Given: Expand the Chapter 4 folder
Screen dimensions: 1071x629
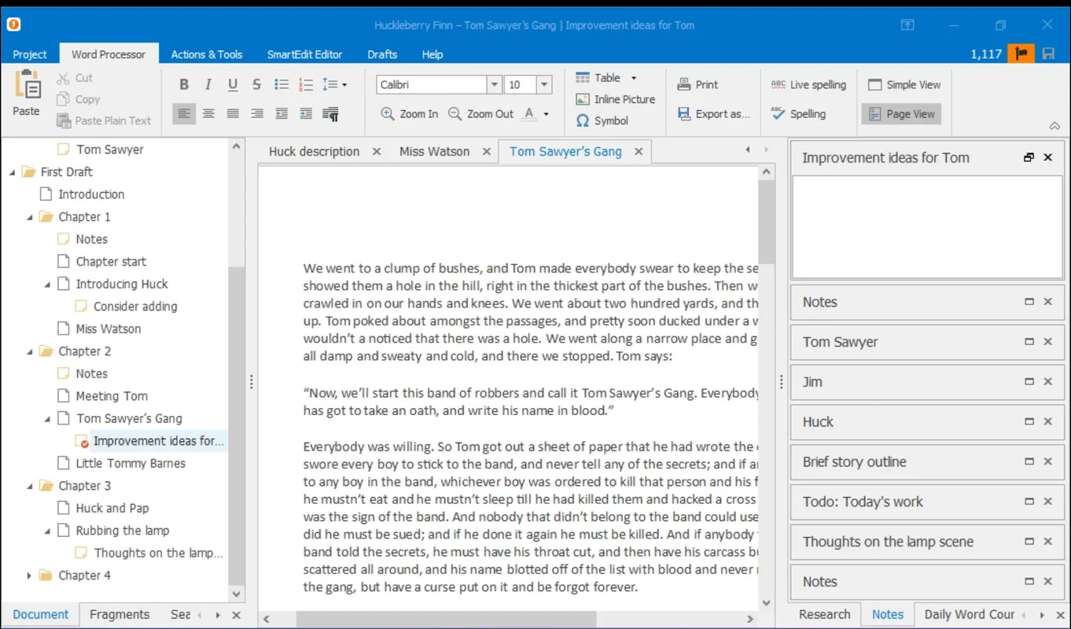Looking at the screenshot, I should click(x=30, y=576).
